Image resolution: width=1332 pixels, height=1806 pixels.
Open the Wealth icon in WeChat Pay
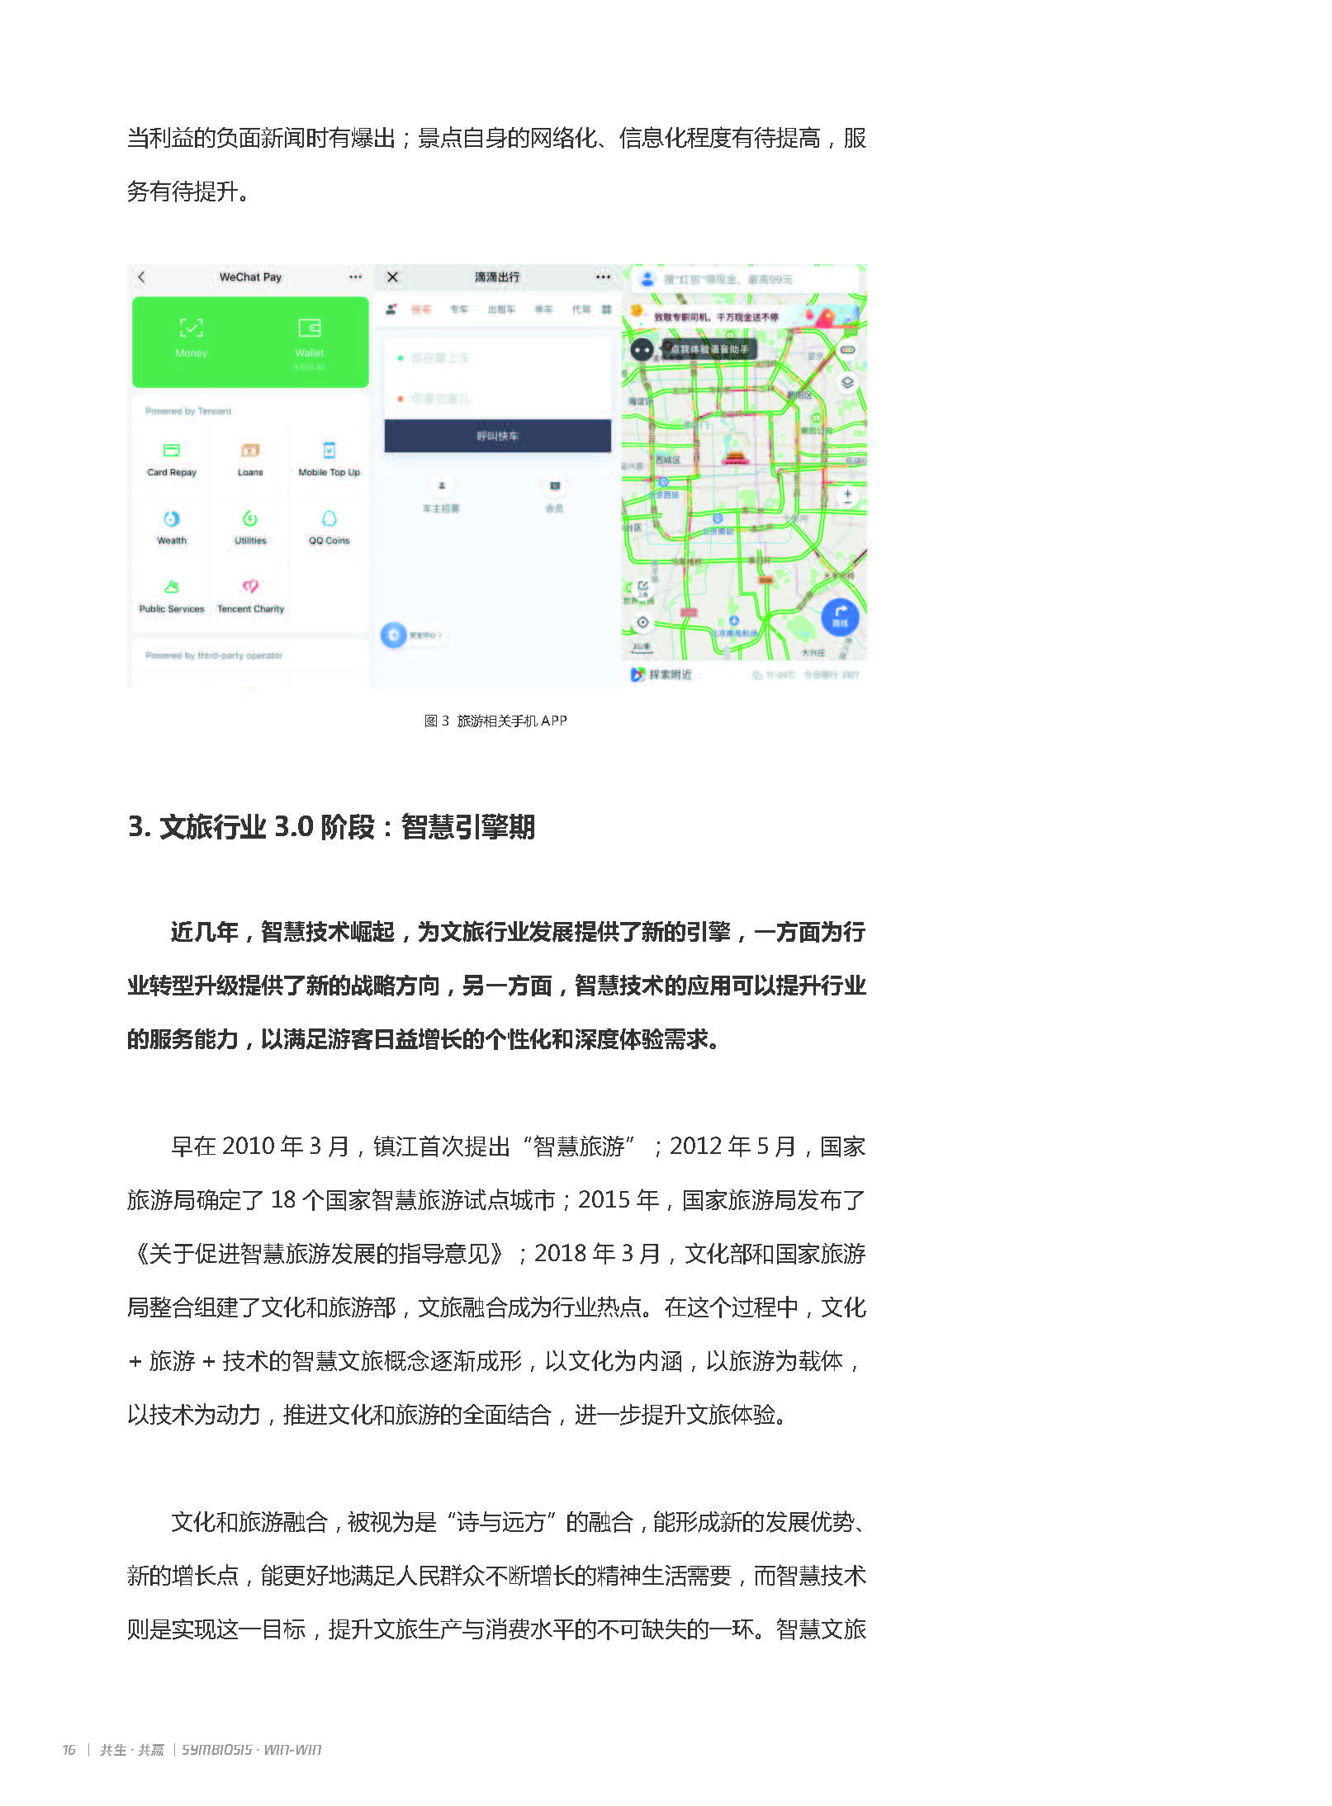[x=171, y=519]
